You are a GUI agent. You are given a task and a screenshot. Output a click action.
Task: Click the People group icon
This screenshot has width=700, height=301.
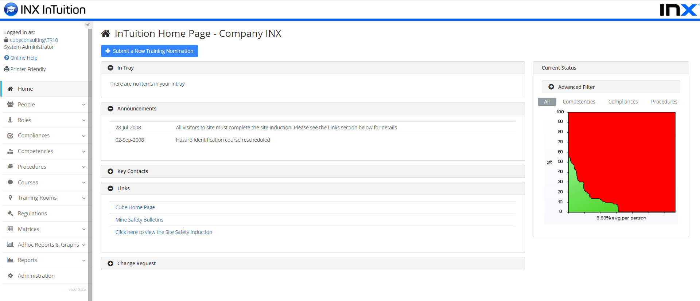[x=10, y=104]
